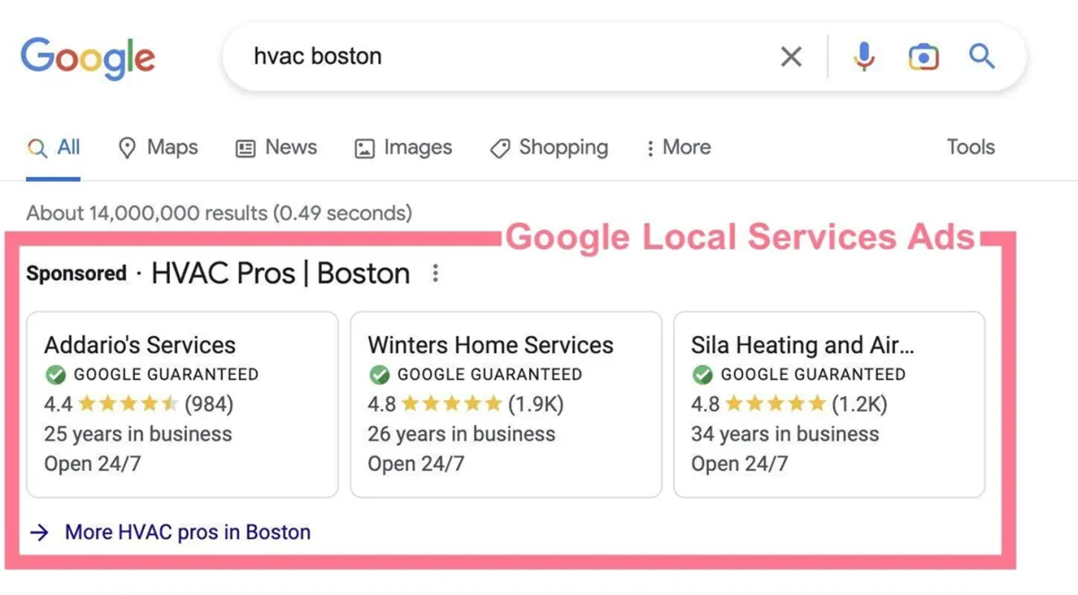Switch to the News tab
The image size is (1078, 595).
[x=277, y=148]
